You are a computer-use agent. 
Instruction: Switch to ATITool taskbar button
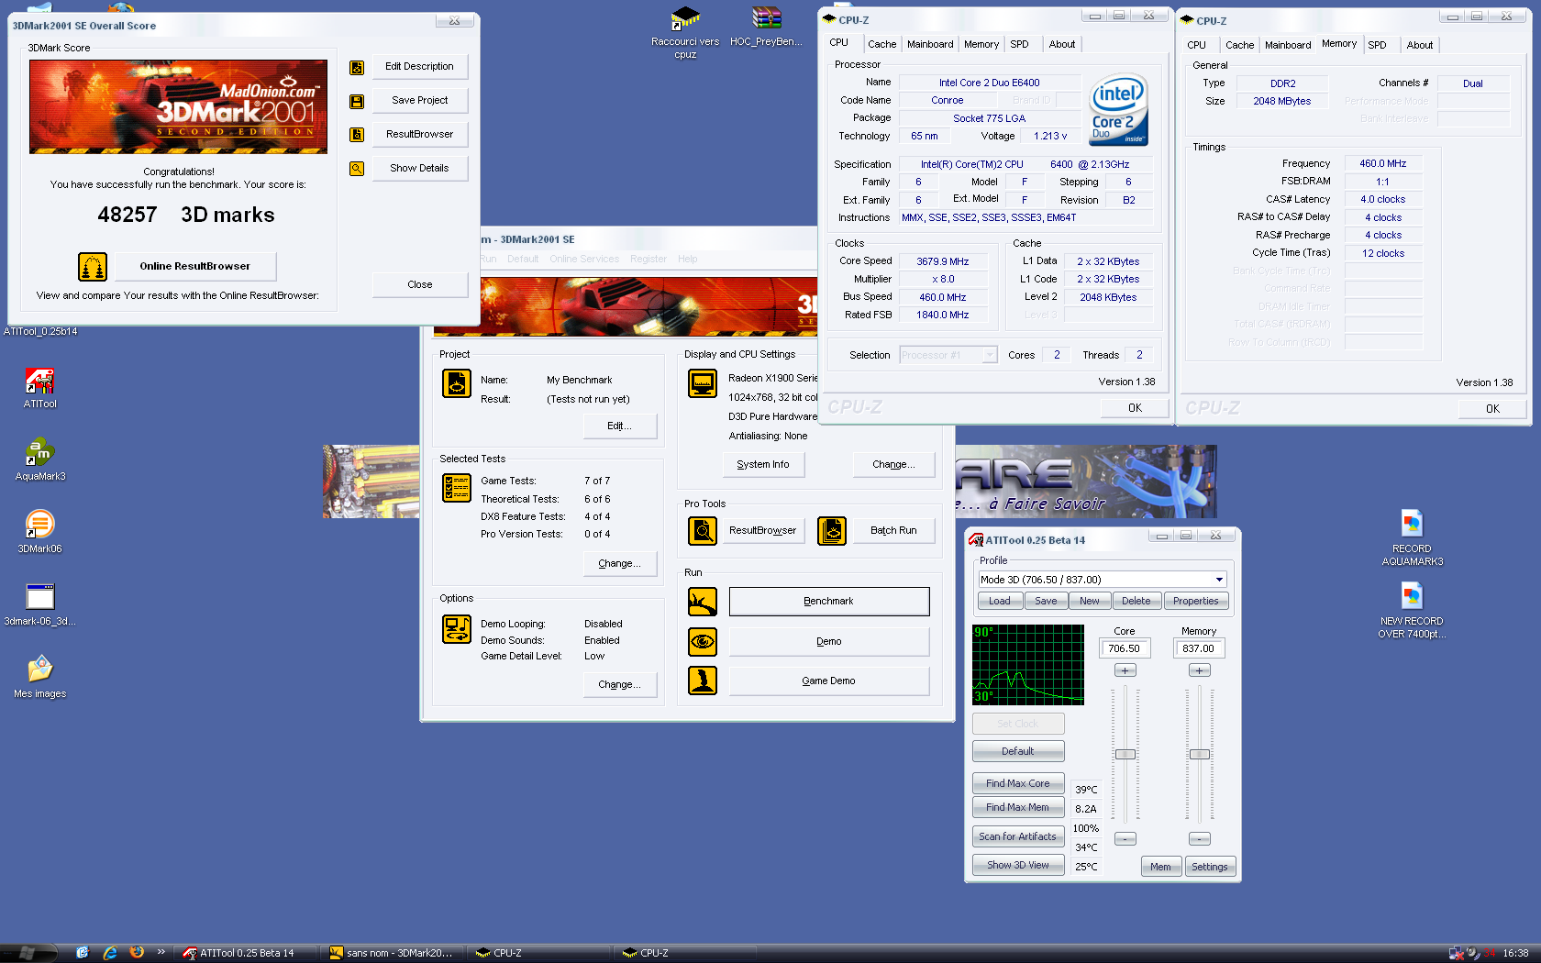tap(248, 953)
